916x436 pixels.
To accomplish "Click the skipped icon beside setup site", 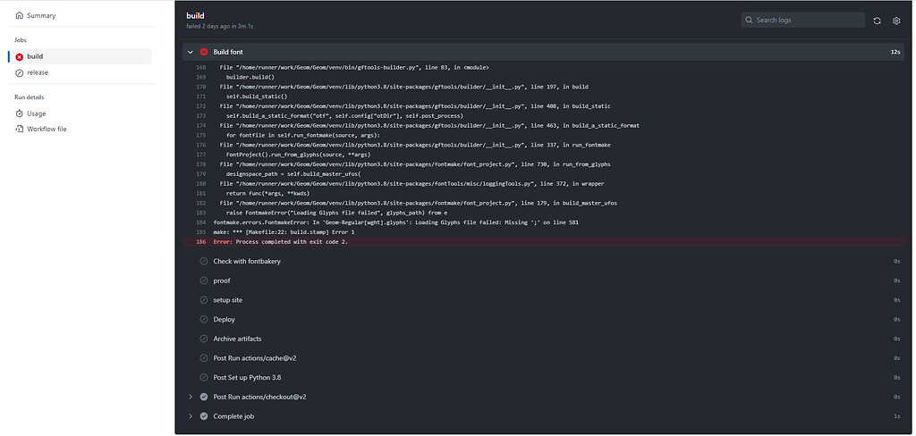I will tap(204, 300).
